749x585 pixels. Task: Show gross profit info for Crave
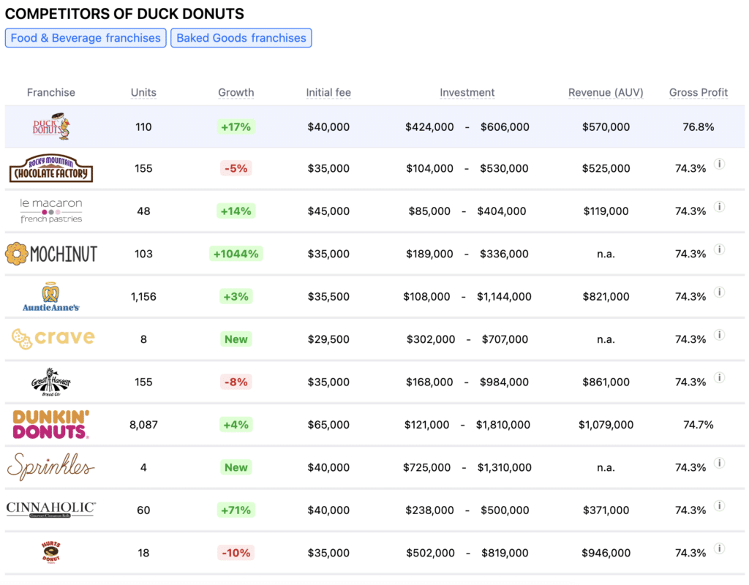(x=720, y=335)
